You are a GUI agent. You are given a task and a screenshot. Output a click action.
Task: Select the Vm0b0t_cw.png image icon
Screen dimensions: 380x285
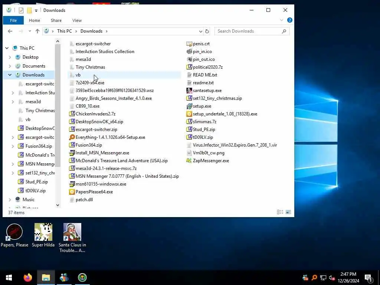[189, 153]
